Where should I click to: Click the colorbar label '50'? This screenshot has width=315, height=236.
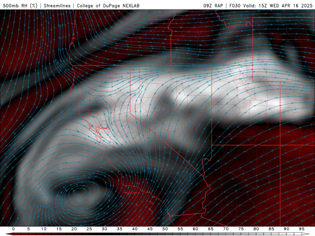(165, 229)
